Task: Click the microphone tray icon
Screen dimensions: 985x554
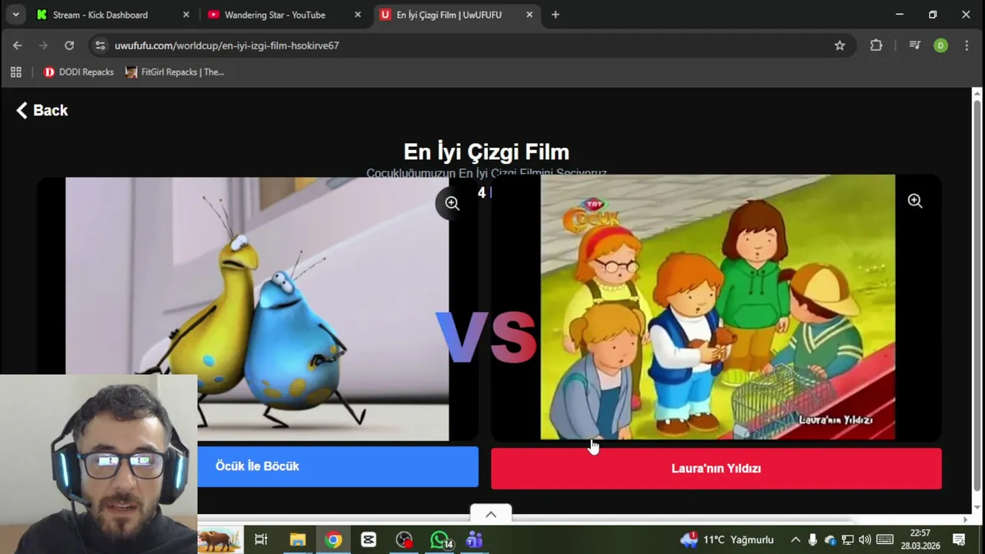Action: click(x=813, y=540)
